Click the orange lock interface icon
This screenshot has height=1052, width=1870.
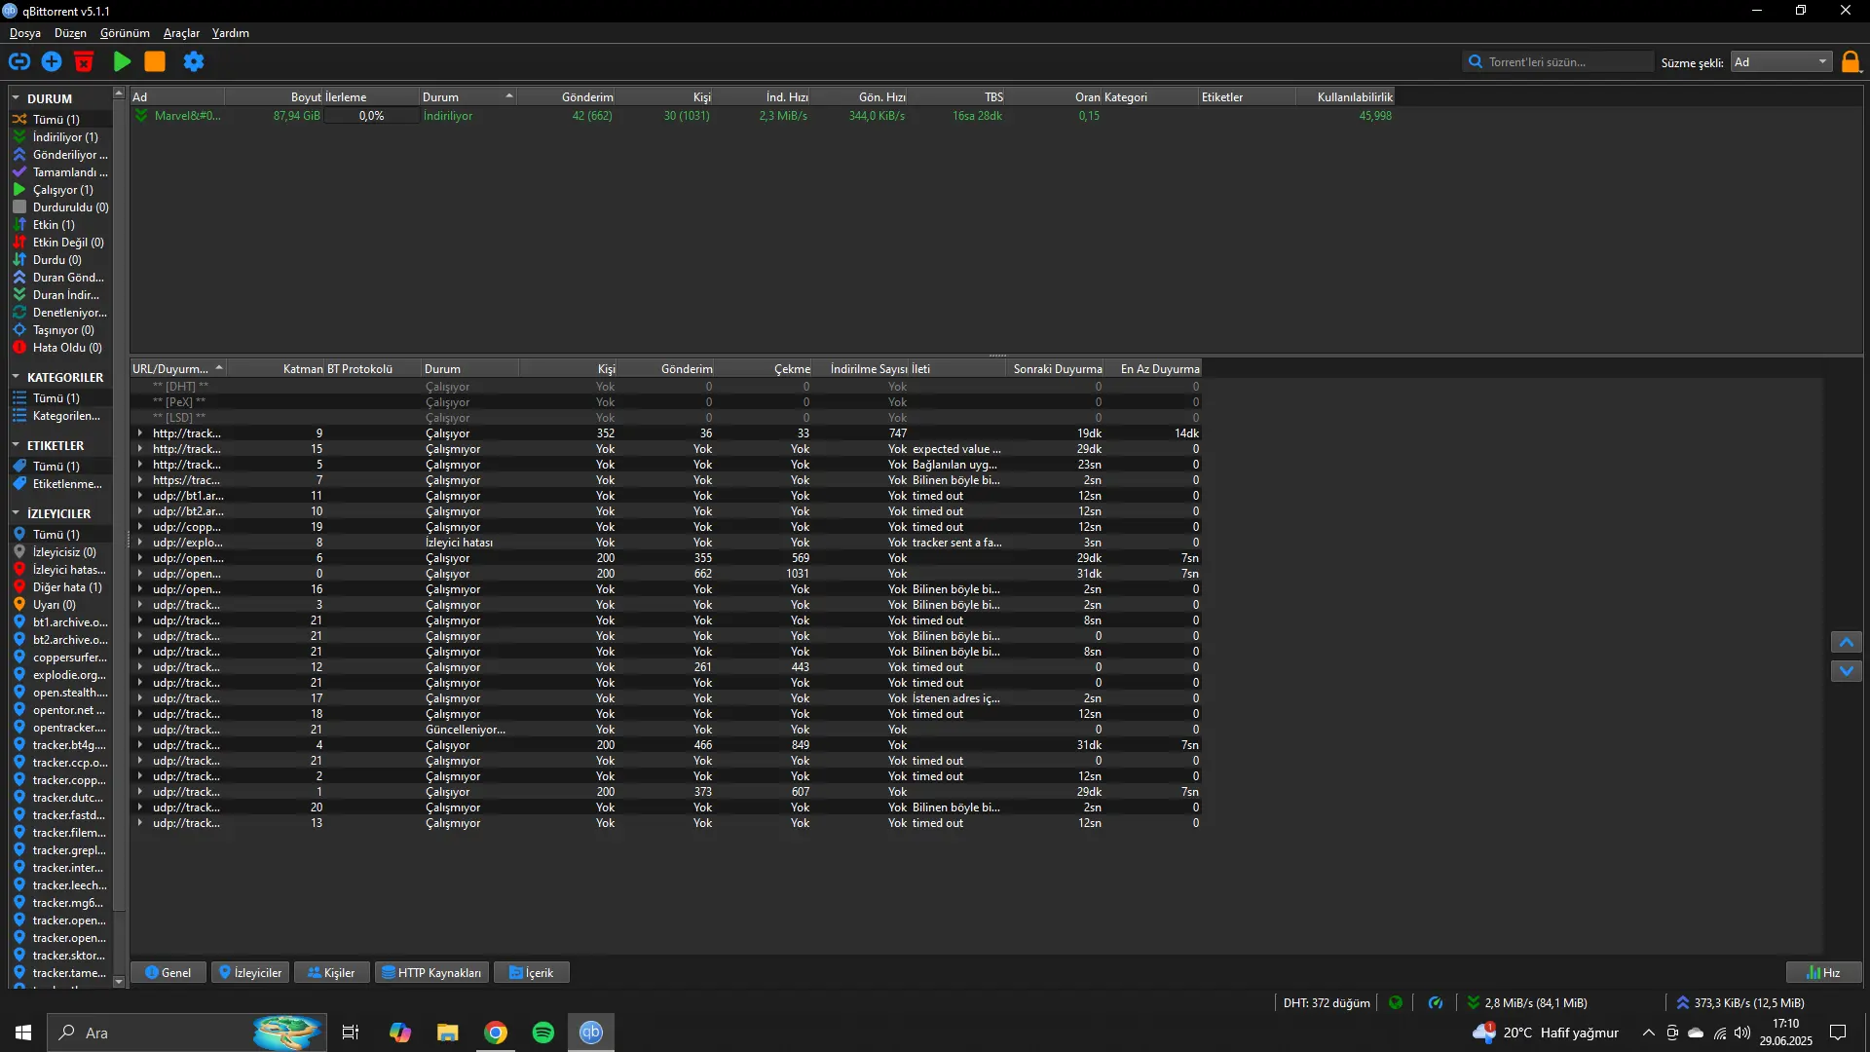click(1851, 62)
